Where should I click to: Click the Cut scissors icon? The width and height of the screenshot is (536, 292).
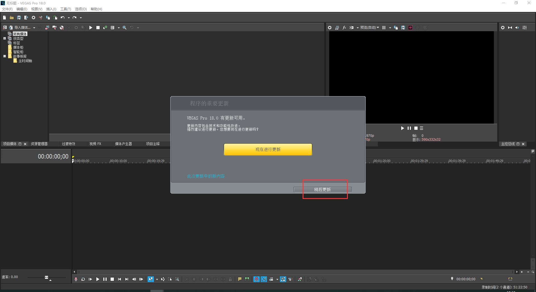(41, 18)
